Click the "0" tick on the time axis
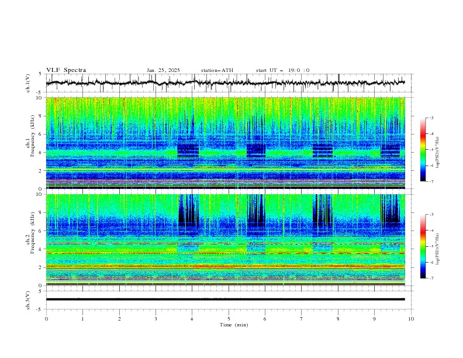This screenshot has width=463, height=358. [x=46, y=319]
